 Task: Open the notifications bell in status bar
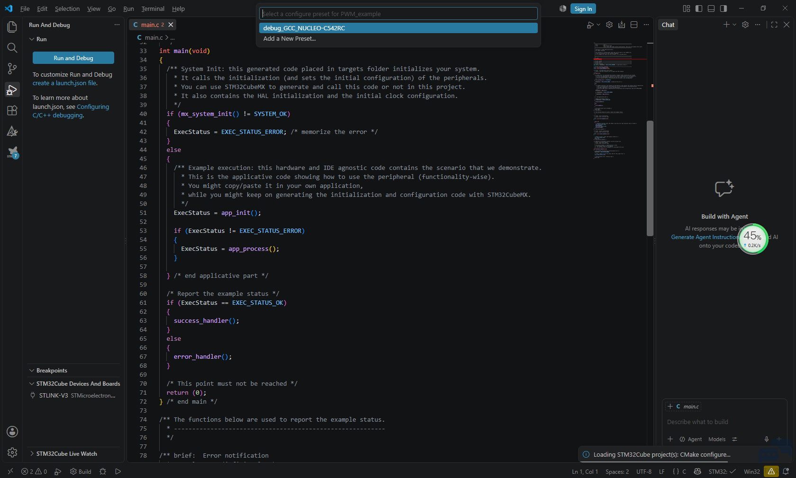click(x=786, y=471)
